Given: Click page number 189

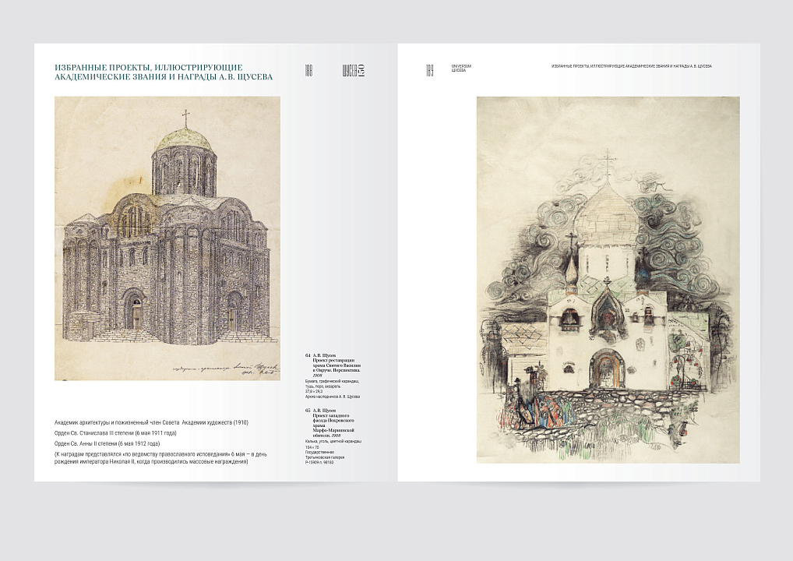Looking at the screenshot, I should click(429, 71).
